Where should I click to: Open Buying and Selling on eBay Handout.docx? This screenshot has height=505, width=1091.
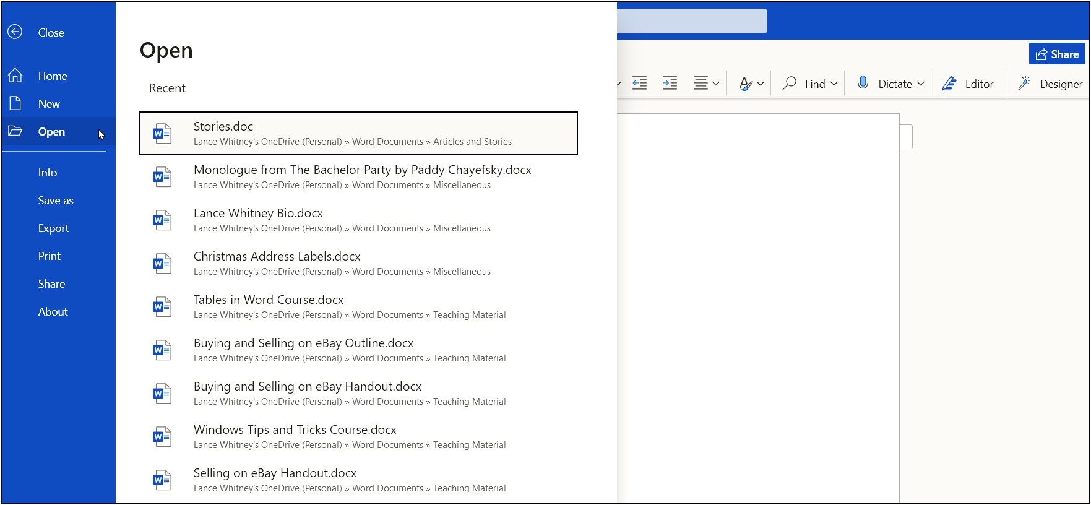click(x=358, y=393)
